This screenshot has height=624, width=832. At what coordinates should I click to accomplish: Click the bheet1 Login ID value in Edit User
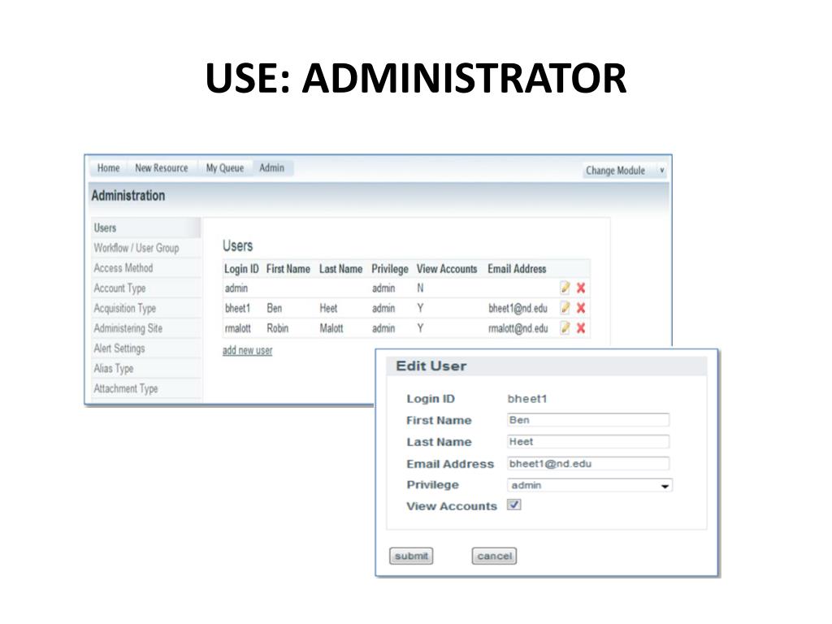click(x=526, y=399)
